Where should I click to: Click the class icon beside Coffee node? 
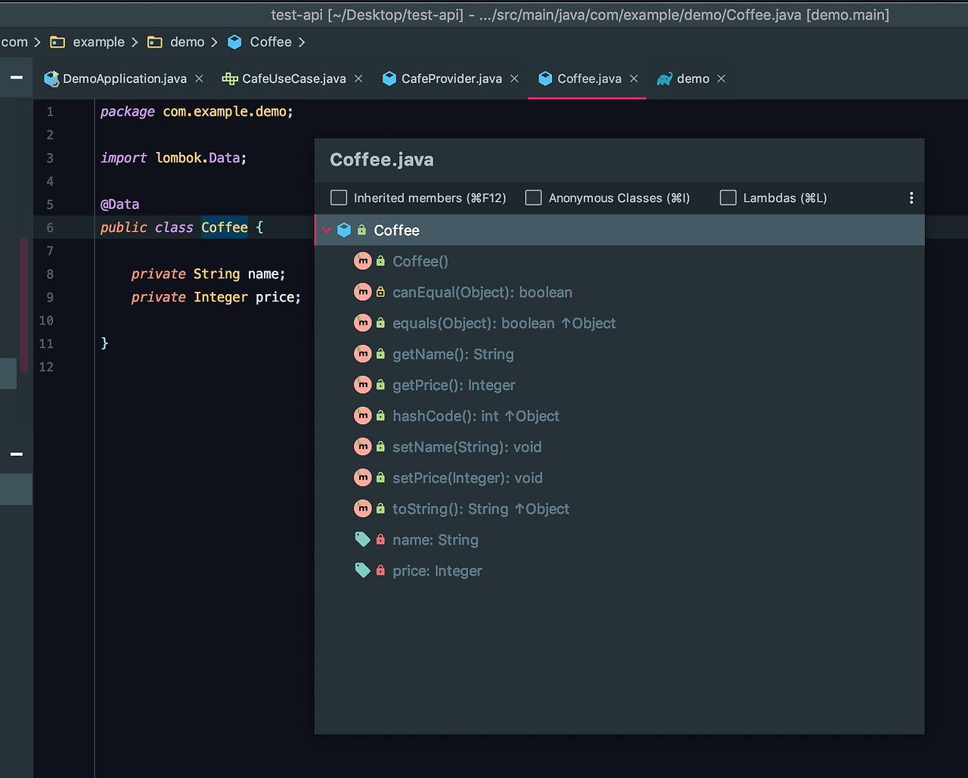344,230
